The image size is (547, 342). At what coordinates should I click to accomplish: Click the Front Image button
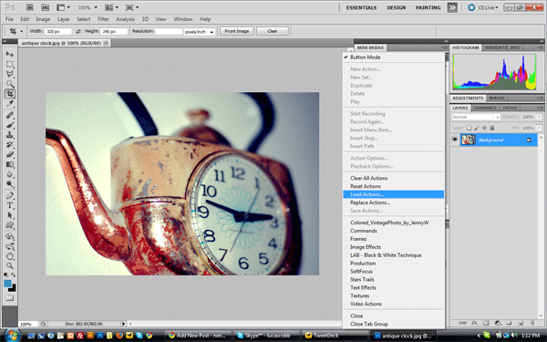coord(236,31)
